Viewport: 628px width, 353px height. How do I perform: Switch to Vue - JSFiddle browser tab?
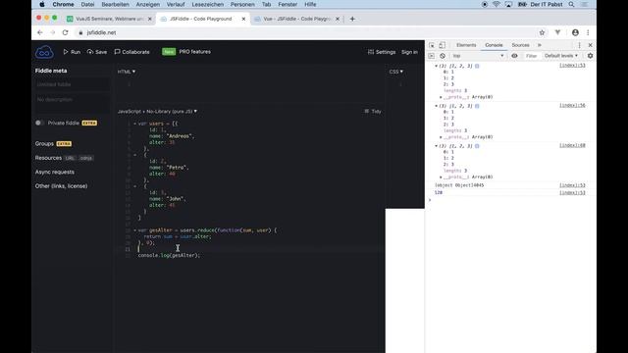click(296, 19)
